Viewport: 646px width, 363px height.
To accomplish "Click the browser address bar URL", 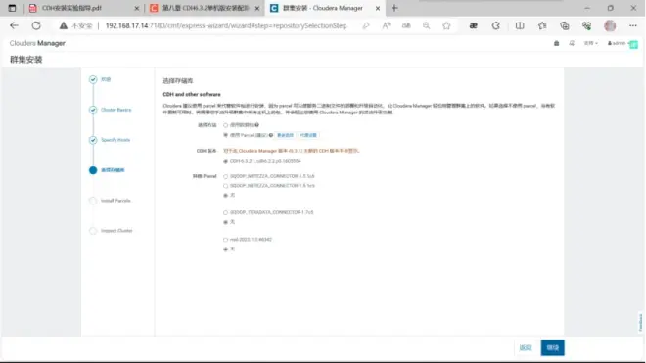I will [x=226, y=25].
